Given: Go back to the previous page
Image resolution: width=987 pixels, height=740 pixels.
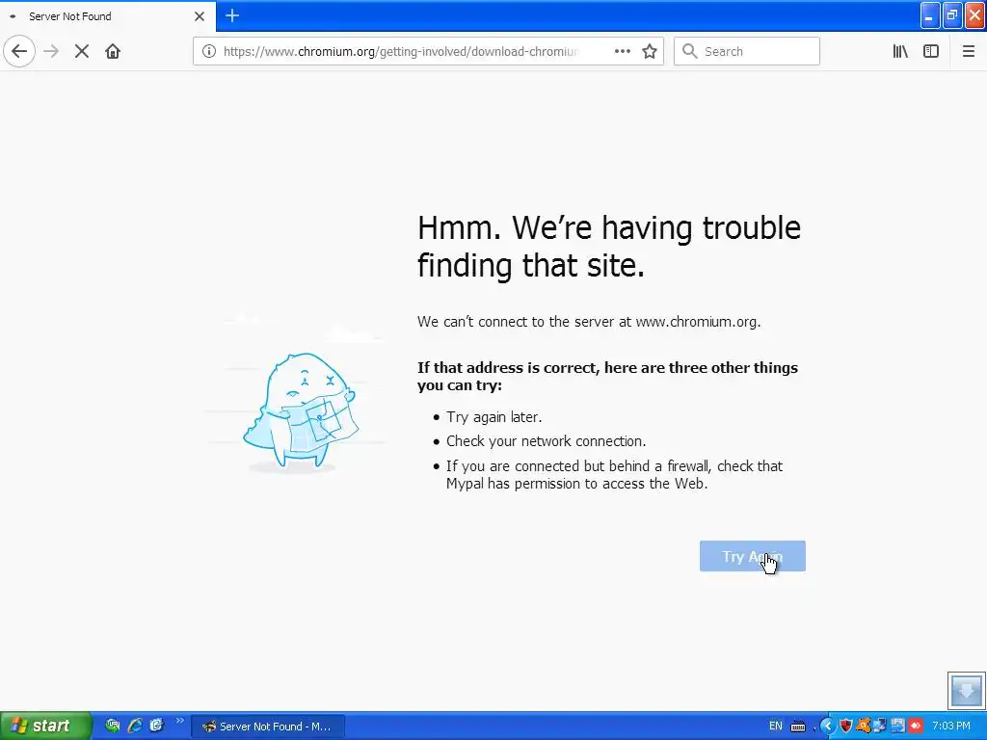Looking at the screenshot, I should (19, 51).
